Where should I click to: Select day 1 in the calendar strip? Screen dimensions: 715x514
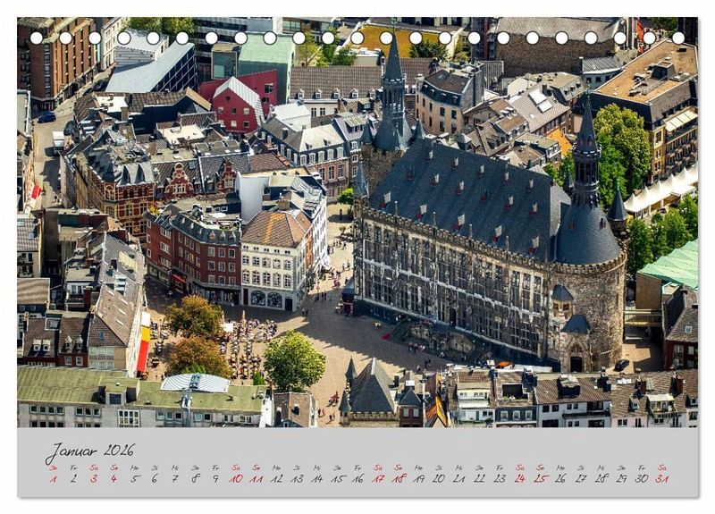(54, 479)
